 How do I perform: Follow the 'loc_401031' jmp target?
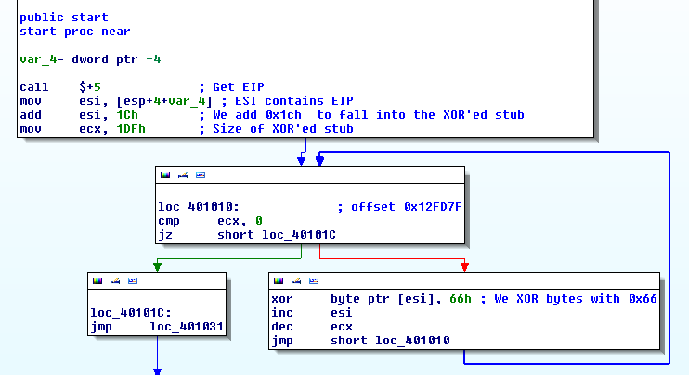[186, 327]
